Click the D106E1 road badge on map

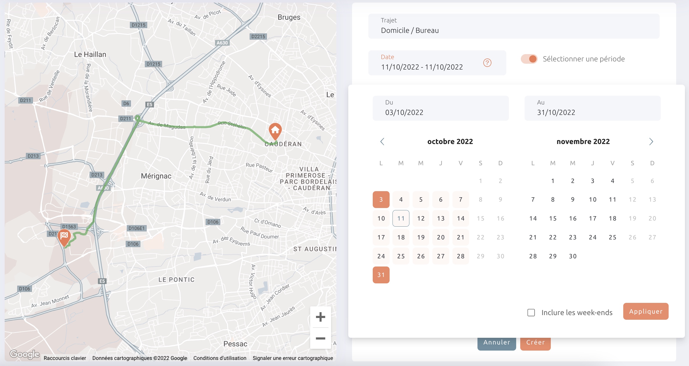[136, 228]
